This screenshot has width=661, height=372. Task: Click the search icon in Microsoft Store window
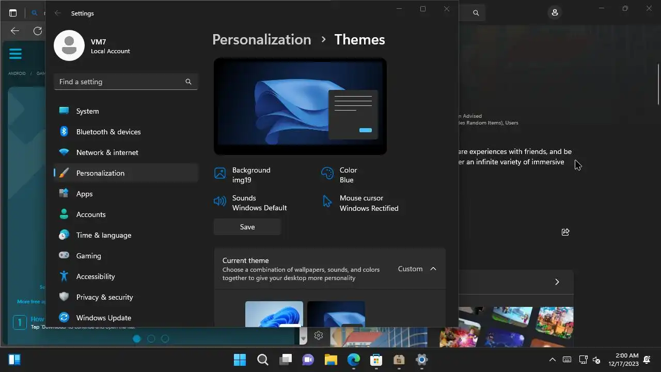click(476, 13)
